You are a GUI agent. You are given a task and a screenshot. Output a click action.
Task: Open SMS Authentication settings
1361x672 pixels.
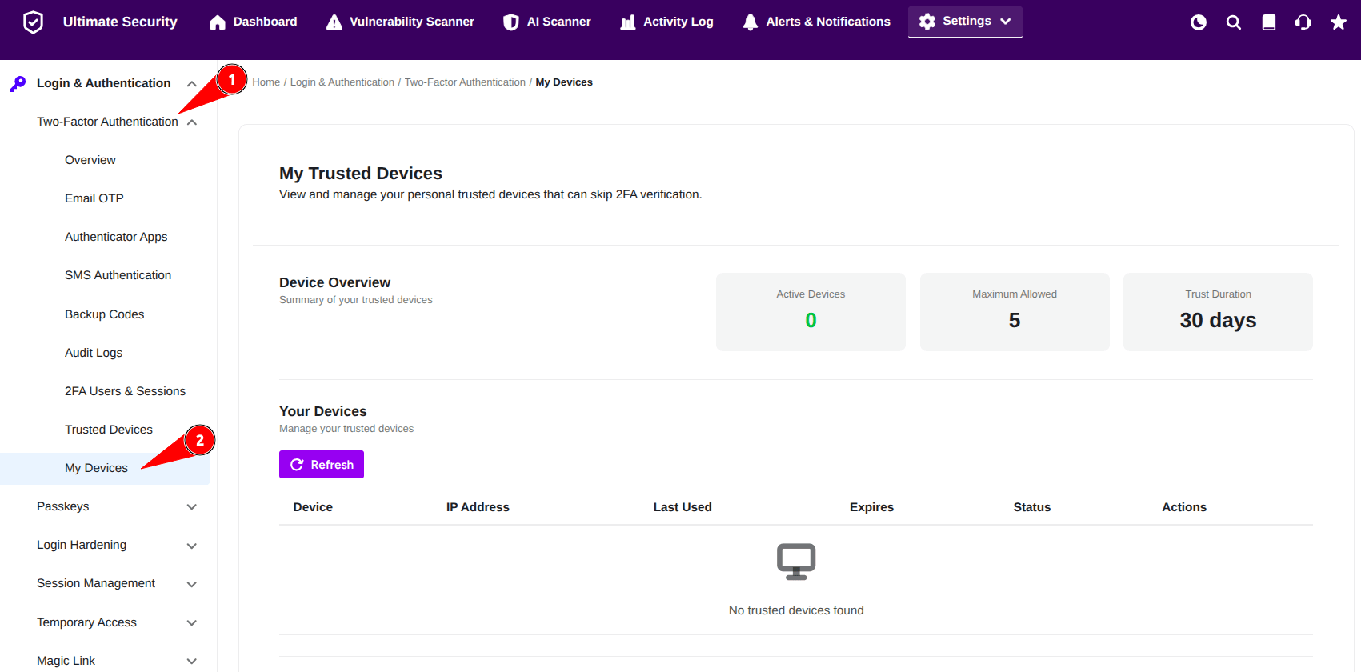point(118,275)
